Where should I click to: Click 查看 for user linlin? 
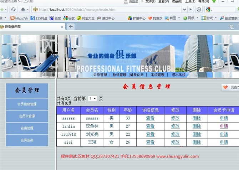[x=150, y=126]
